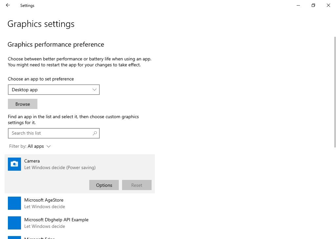Screen dimensions: 336x239
Task: Click the Reset button for Camera
Action: click(x=136, y=185)
